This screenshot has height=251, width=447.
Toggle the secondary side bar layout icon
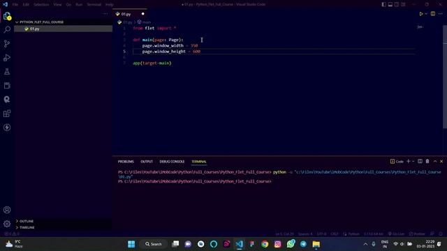coord(397,4)
